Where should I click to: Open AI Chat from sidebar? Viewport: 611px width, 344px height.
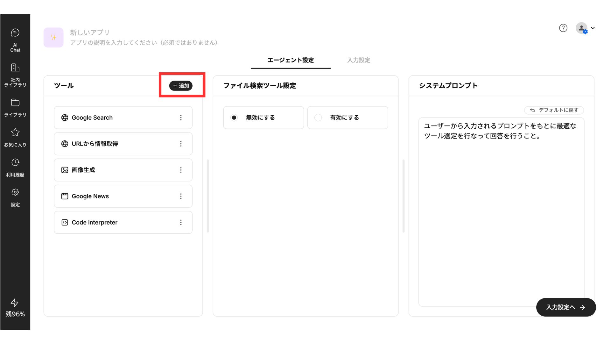pos(15,33)
